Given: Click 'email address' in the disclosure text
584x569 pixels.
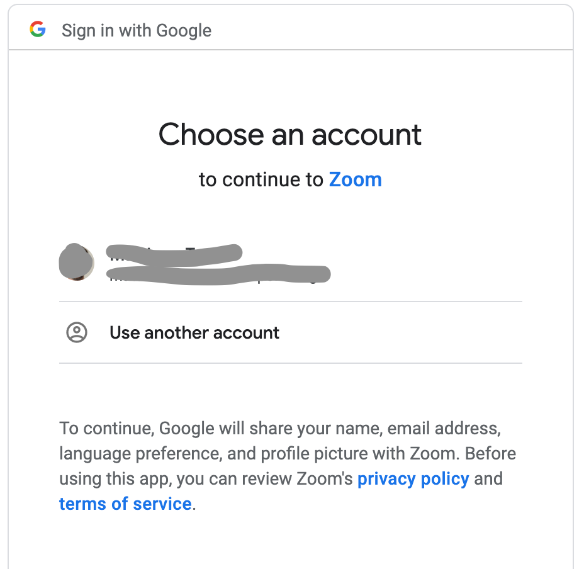Looking at the screenshot, I should pyautogui.click(x=444, y=428).
